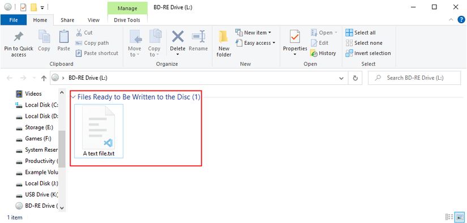The height and width of the screenshot is (223, 467).
Task: Click the History command
Action: (323, 53)
